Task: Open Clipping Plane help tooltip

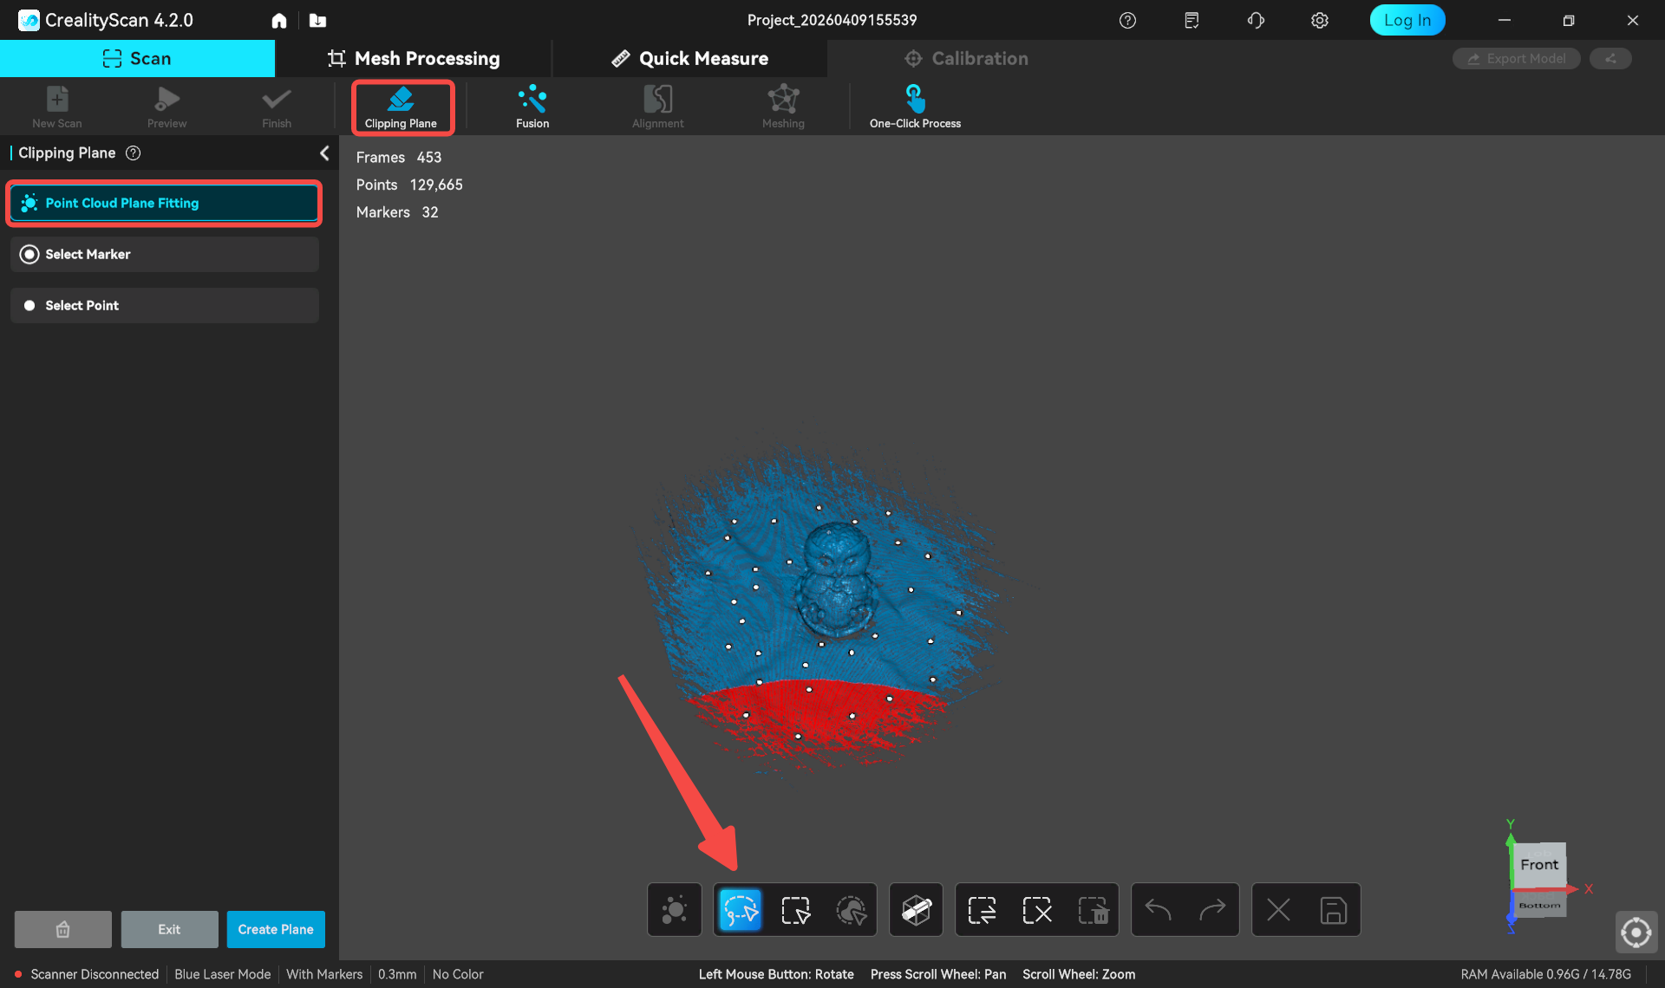Action: click(x=134, y=153)
